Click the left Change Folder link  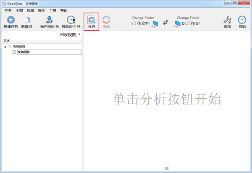(142, 18)
